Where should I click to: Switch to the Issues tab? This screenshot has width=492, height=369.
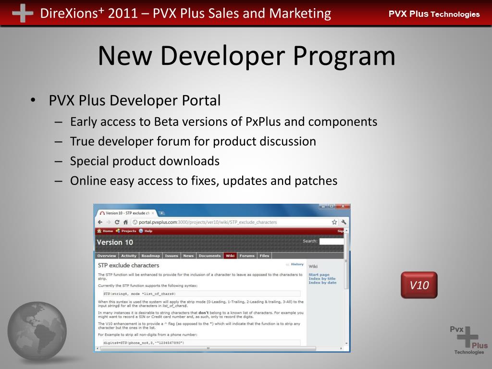pos(172,256)
